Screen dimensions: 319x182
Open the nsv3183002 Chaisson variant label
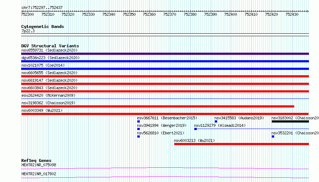(x=295, y=118)
